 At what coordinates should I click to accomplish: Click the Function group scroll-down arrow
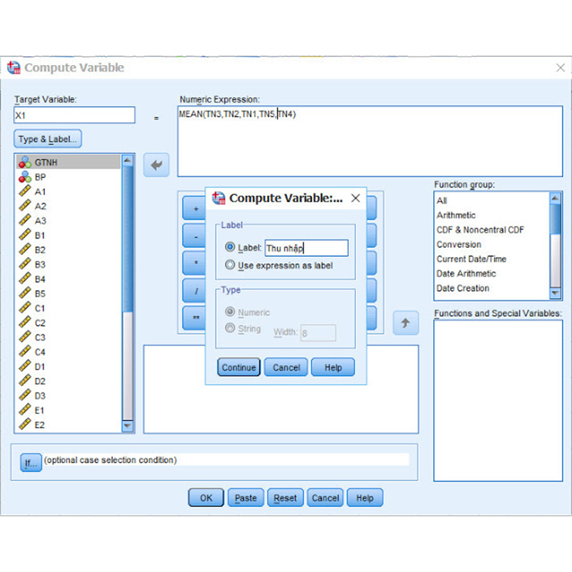pyautogui.click(x=555, y=293)
